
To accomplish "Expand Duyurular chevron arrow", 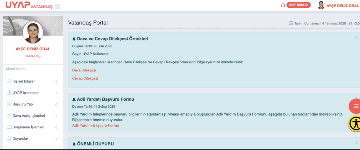I will click(x=56, y=139).
